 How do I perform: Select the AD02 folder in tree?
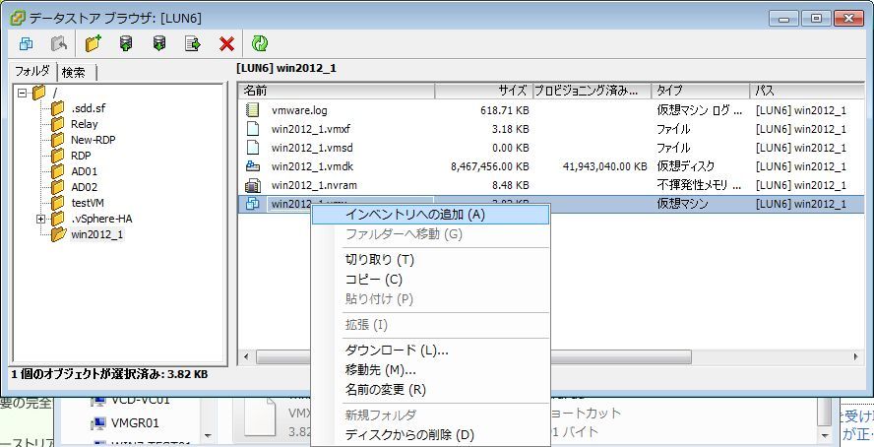click(85, 187)
